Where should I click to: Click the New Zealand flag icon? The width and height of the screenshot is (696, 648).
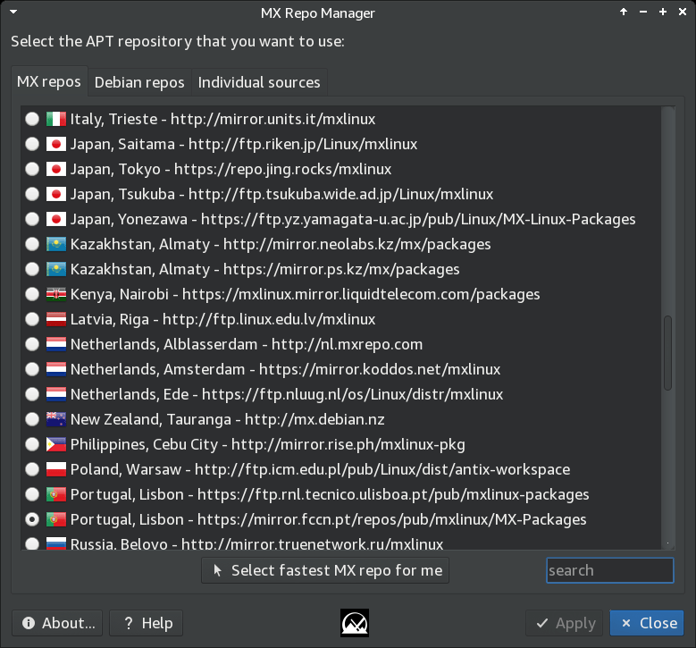pyautogui.click(x=55, y=419)
